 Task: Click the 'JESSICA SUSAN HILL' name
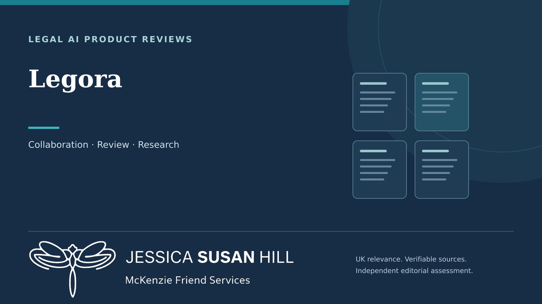(x=210, y=257)
